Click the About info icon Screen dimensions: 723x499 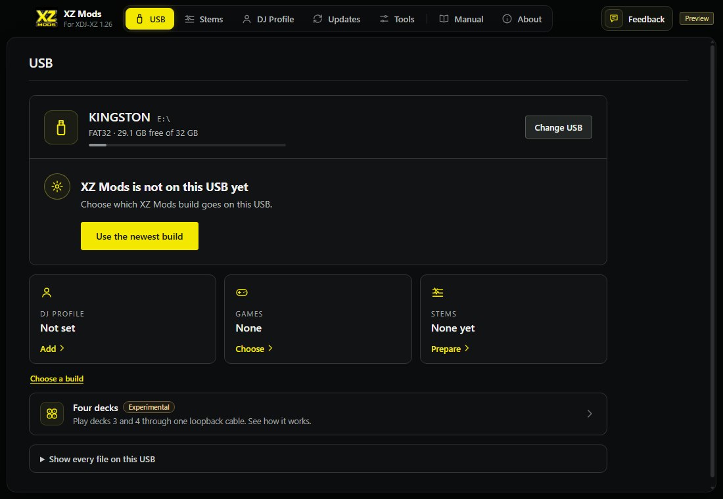click(x=507, y=19)
